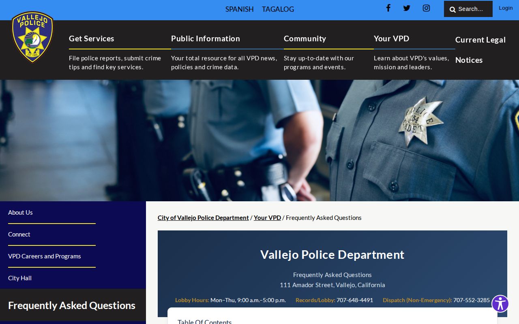This screenshot has width=519, height=324.
Task: Select the Frequently Asked Questions sidebar heading
Action: 72,305
